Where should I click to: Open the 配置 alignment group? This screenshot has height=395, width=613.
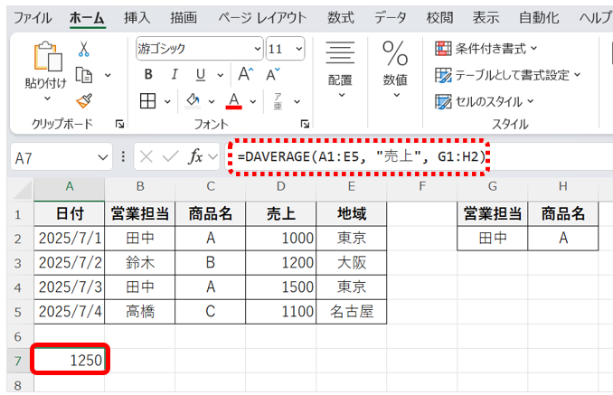point(340,70)
